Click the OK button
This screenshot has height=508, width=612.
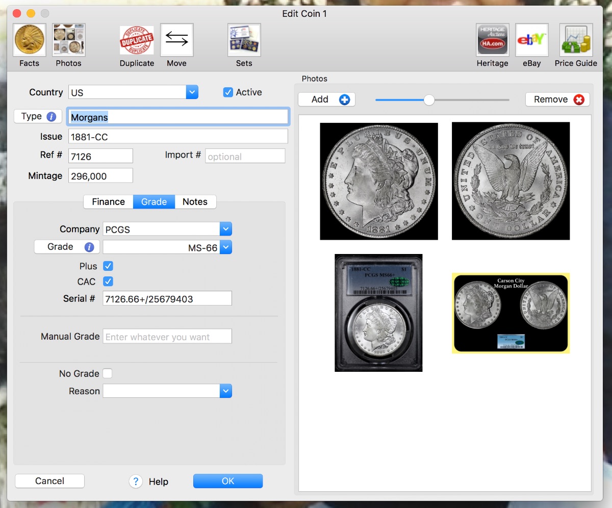(228, 481)
